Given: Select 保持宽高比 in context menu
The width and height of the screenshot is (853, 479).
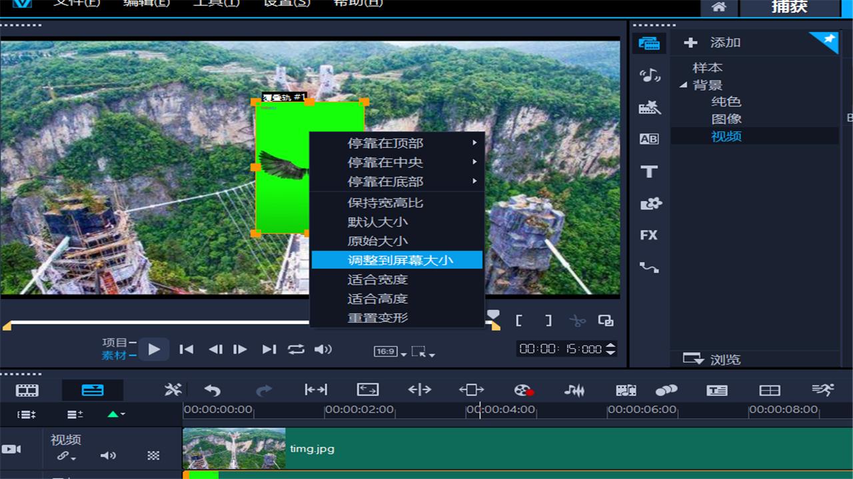Looking at the screenshot, I should 385,202.
